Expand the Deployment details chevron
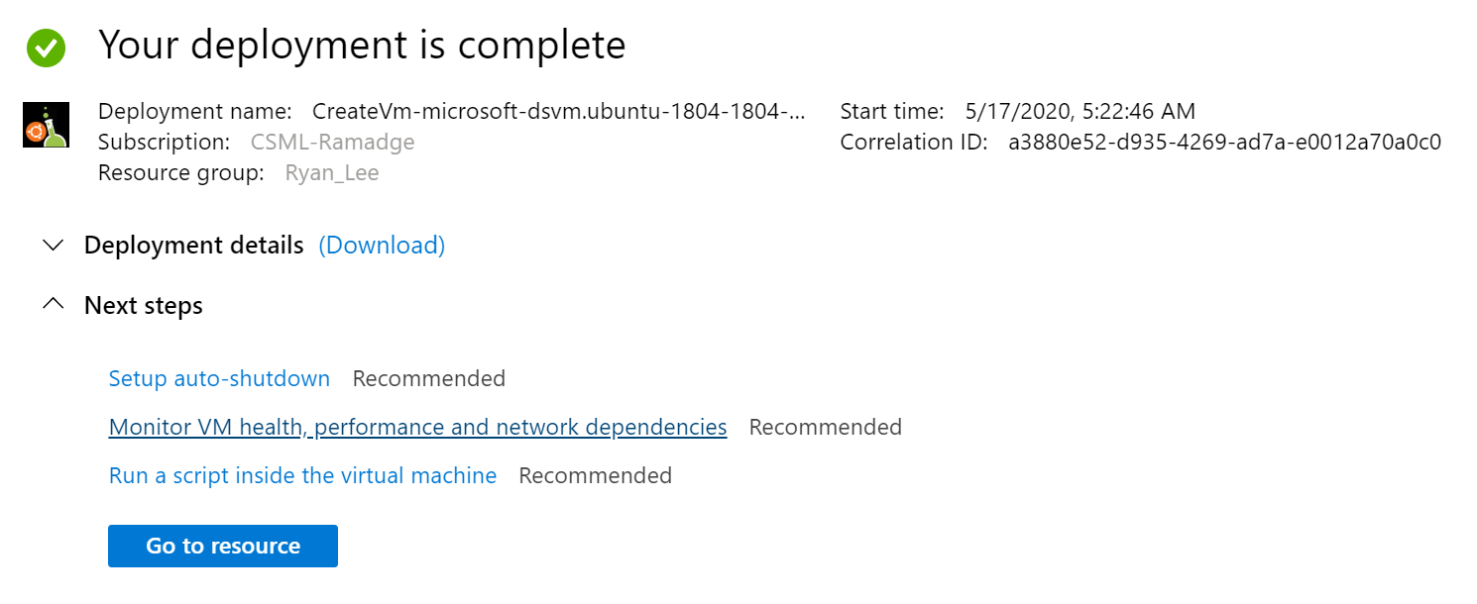 click(x=54, y=246)
